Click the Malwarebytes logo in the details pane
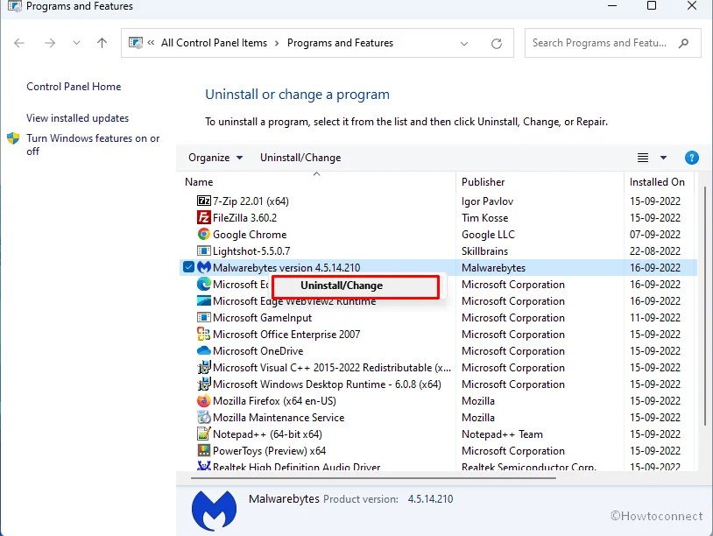This screenshot has width=713, height=536. coord(213,511)
